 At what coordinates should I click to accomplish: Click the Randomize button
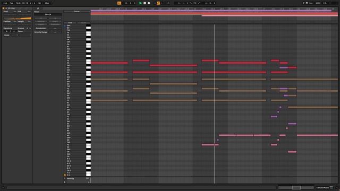pyautogui.click(x=41, y=28)
